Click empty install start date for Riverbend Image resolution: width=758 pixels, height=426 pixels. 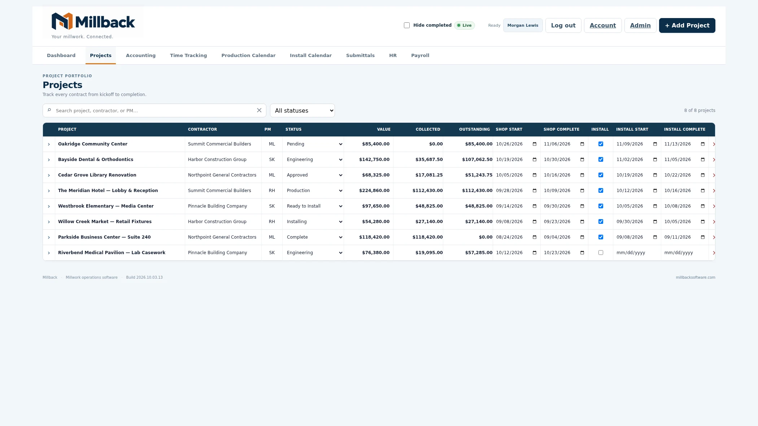[x=637, y=253]
